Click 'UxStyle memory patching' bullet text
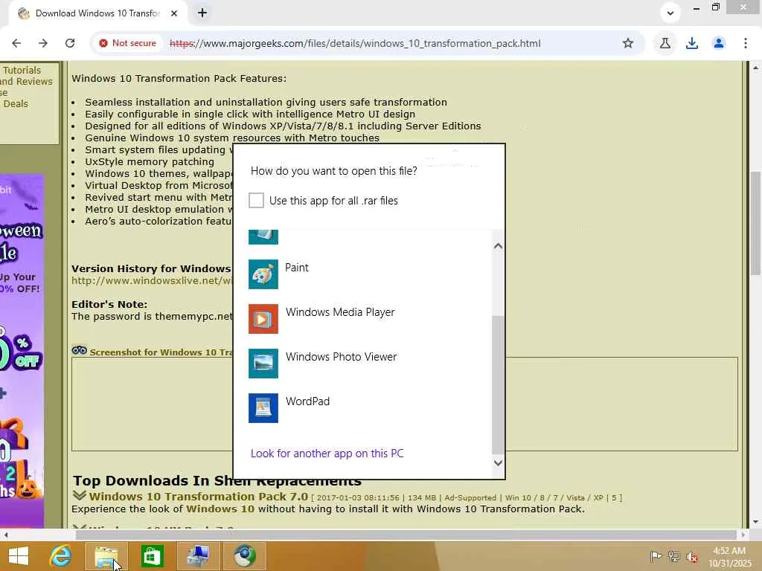762x571 pixels. pos(150,161)
